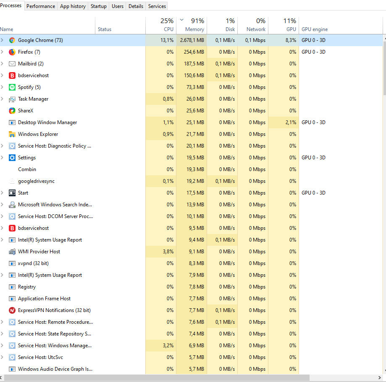Open the Users tab
The height and width of the screenshot is (385, 386).
118,6
